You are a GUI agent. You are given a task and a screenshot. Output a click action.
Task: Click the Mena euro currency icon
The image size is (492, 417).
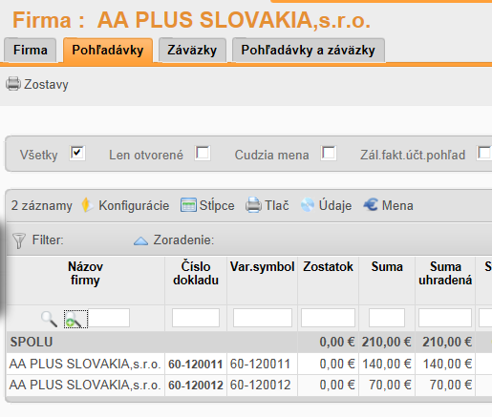tap(371, 205)
